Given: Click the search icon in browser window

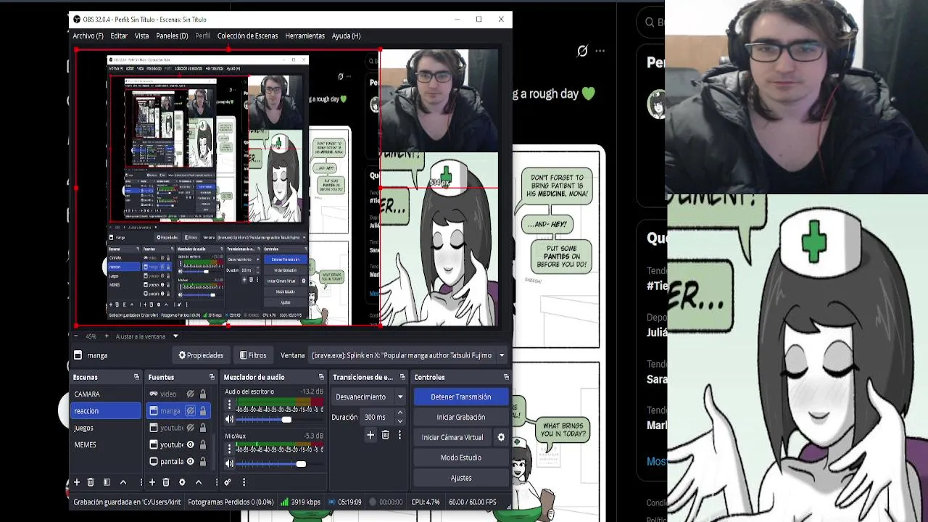Looking at the screenshot, I should 650,22.
